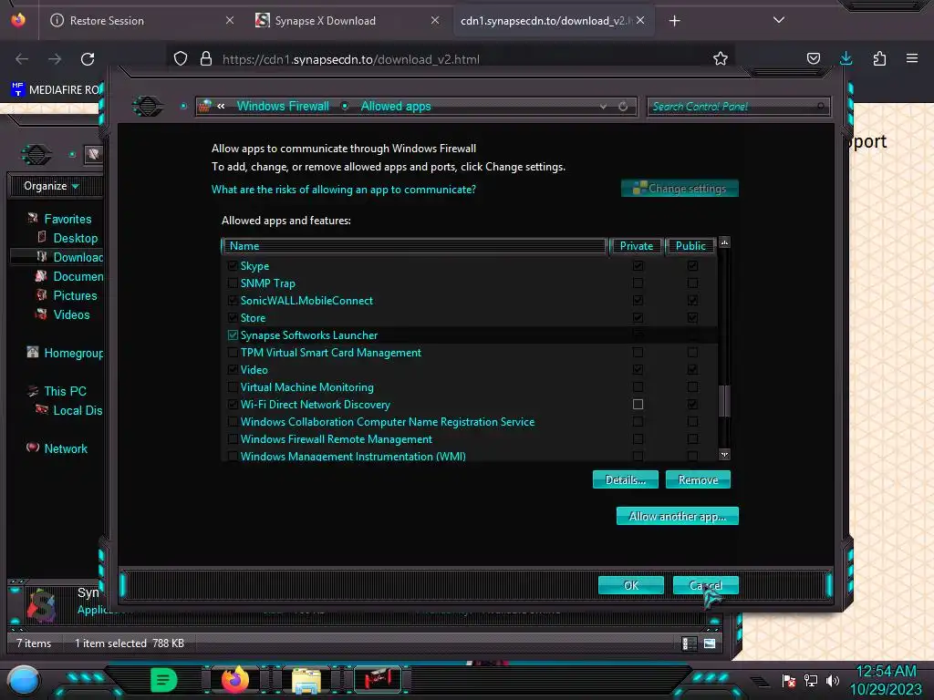Expand the address bar history dropdown arrow

[x=604, y=107]
